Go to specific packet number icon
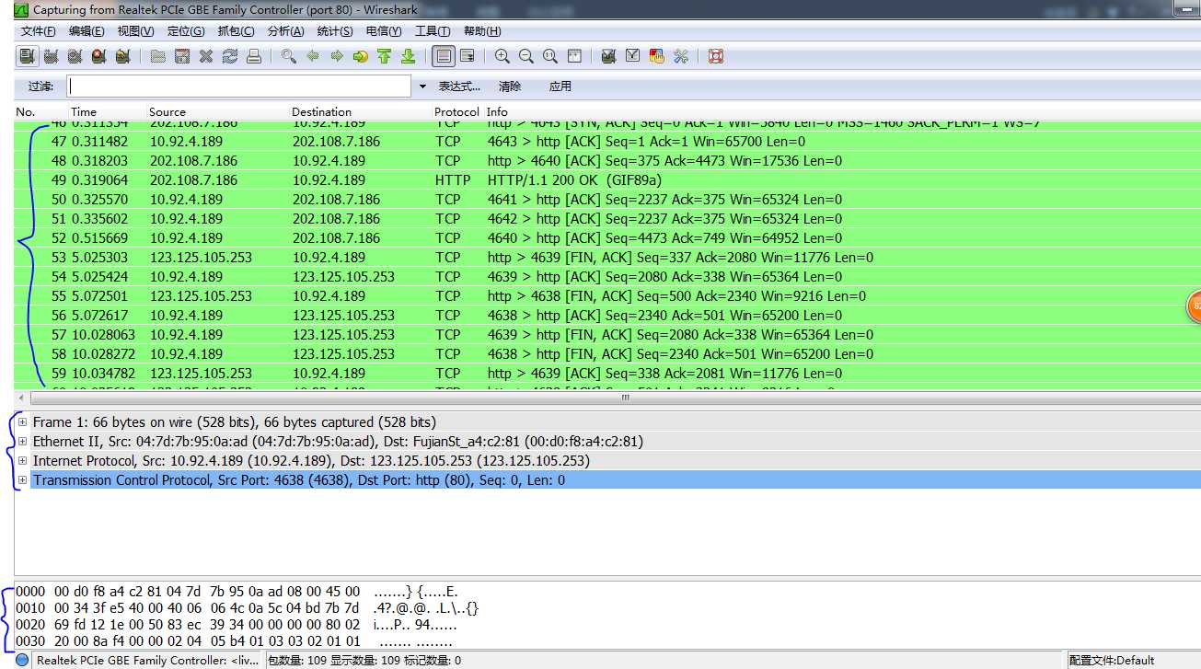Image resolution: width=1201 pixels, height=669 pixels. click(x=361, y=56)
